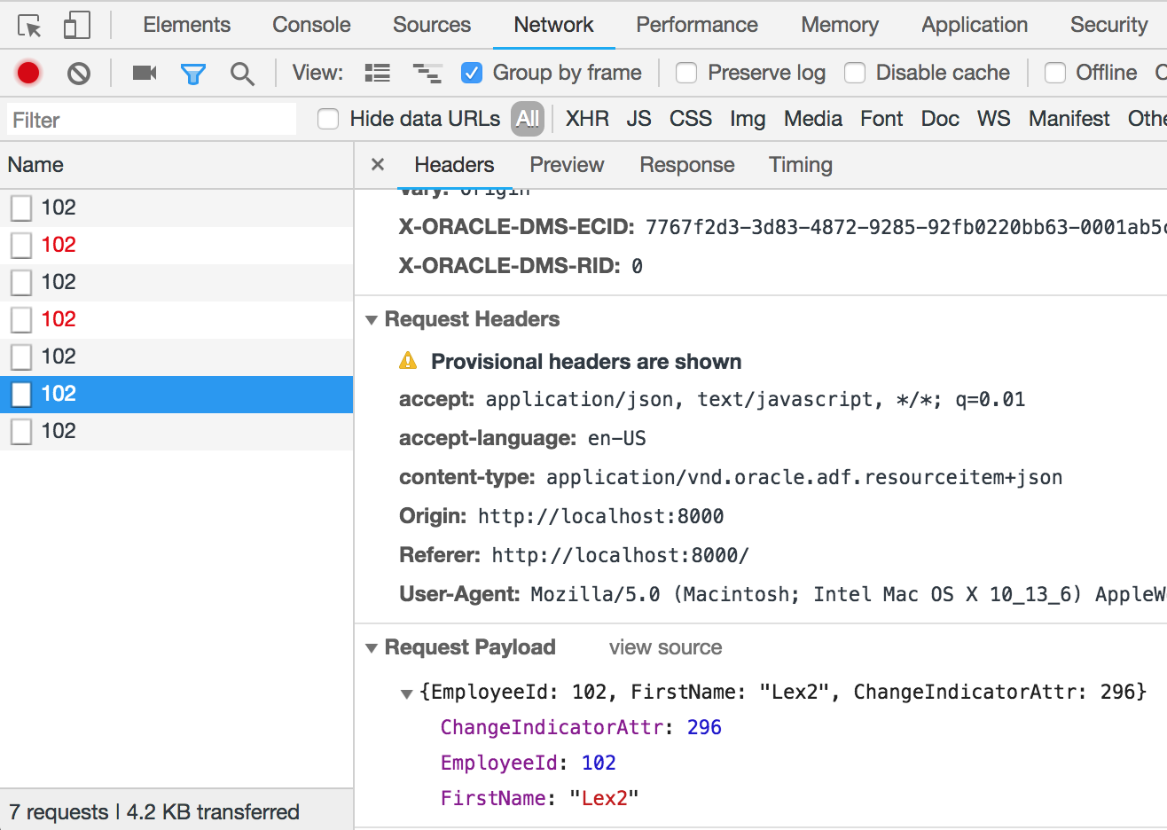This screenshot has height=830, width=1167.
Task: Collapse the Request Payload section
Action: (x=371, y=647)
